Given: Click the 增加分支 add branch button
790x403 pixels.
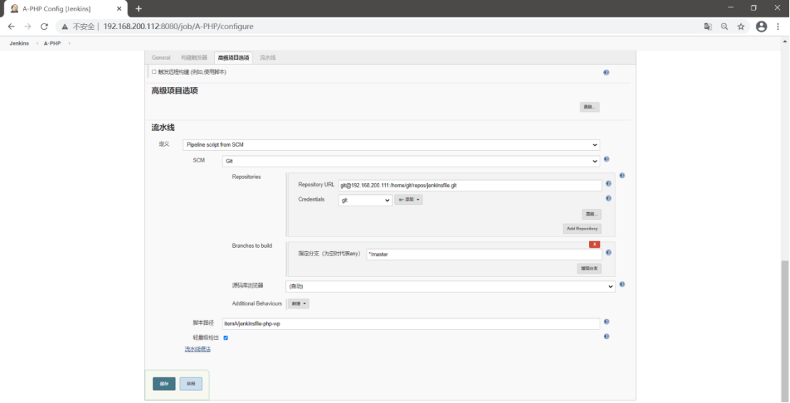Looking at the screenshot, I should point(589,268).
